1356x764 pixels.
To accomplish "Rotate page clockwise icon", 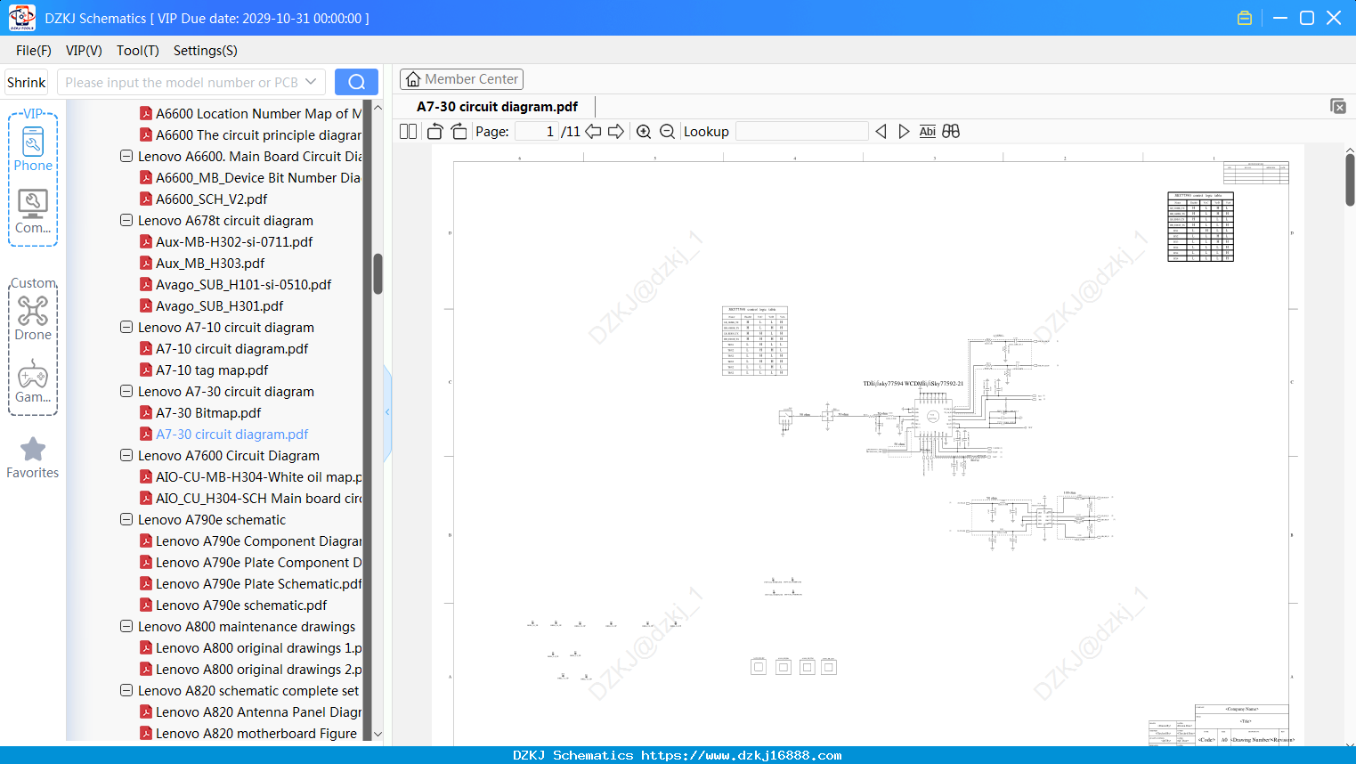I will click(459, 131).
